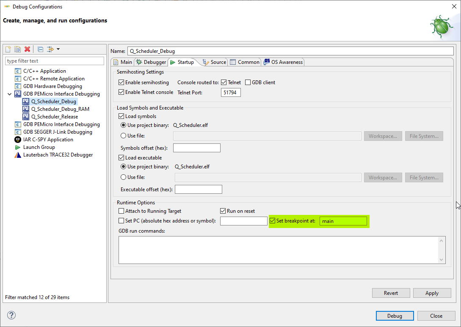Viewport: 461px width, 327px height.
Task: Enable the GDB client console routing
Action: (x=247, y=82)
